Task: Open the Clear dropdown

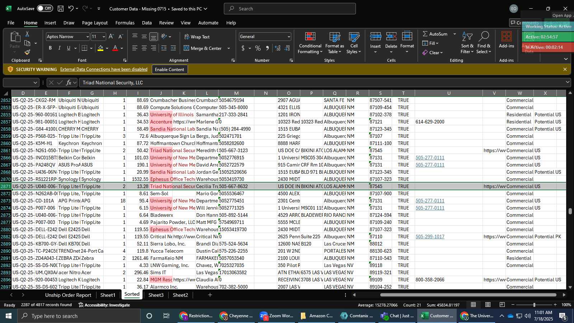Action: tap(433, 52)
